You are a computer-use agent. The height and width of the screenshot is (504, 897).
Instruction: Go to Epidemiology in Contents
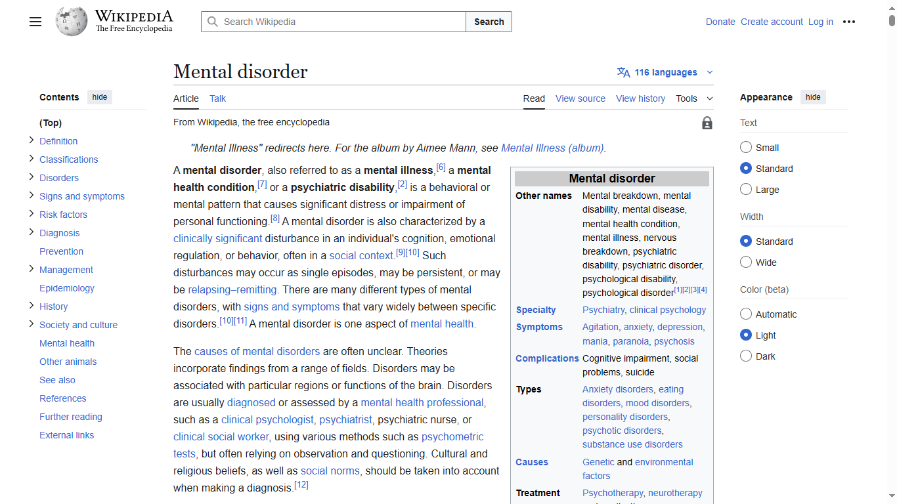point(67,288)
